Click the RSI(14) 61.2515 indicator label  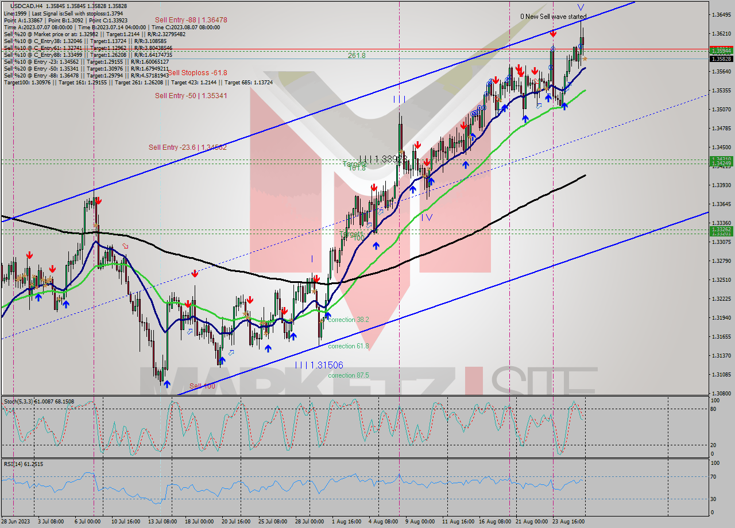pos(23,464)
